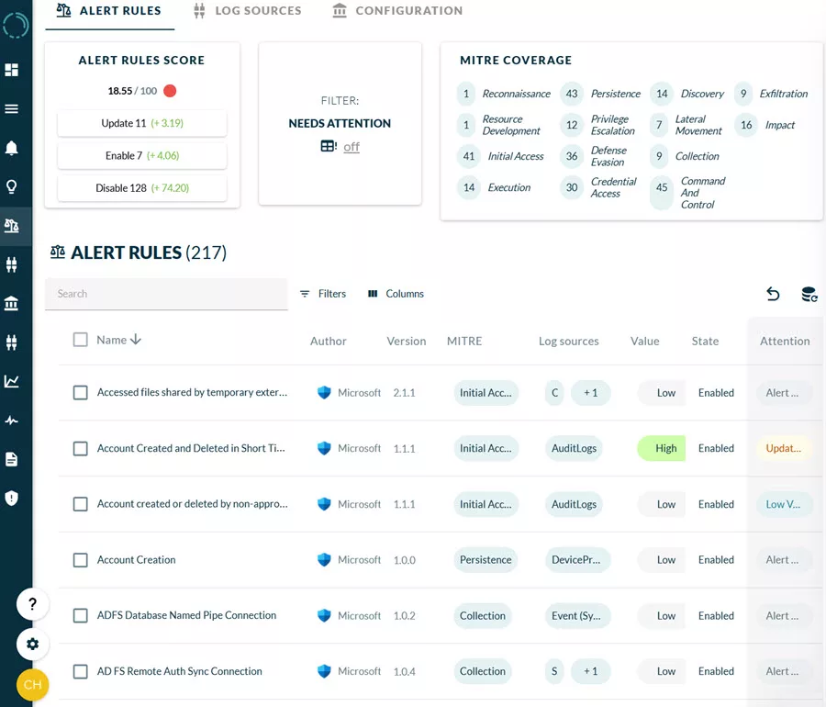The width and height of the screenshot is (826, 707).
Task: Click the High value badge
Action: [662, 448]
